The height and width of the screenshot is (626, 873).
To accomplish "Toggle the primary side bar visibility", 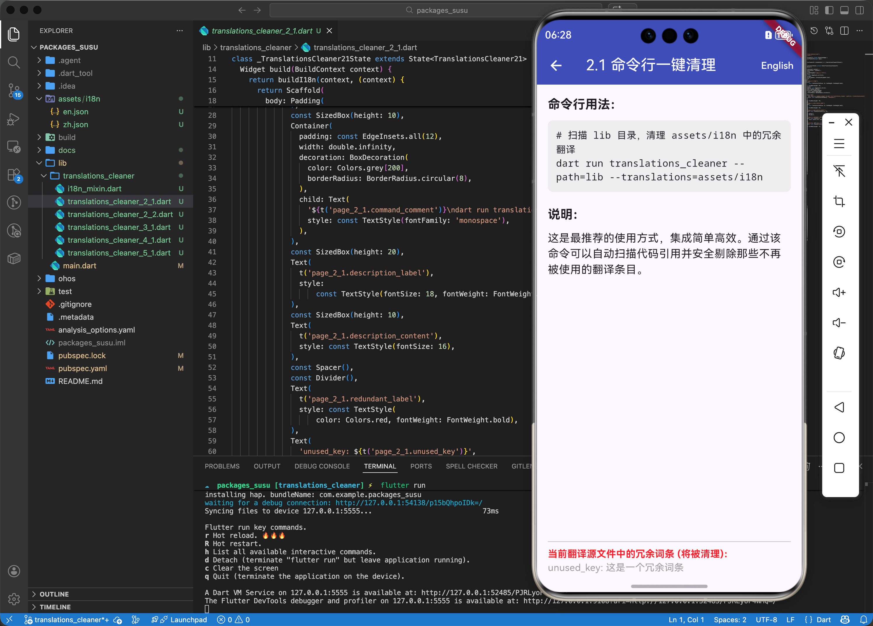I will (x=830, y=11).
